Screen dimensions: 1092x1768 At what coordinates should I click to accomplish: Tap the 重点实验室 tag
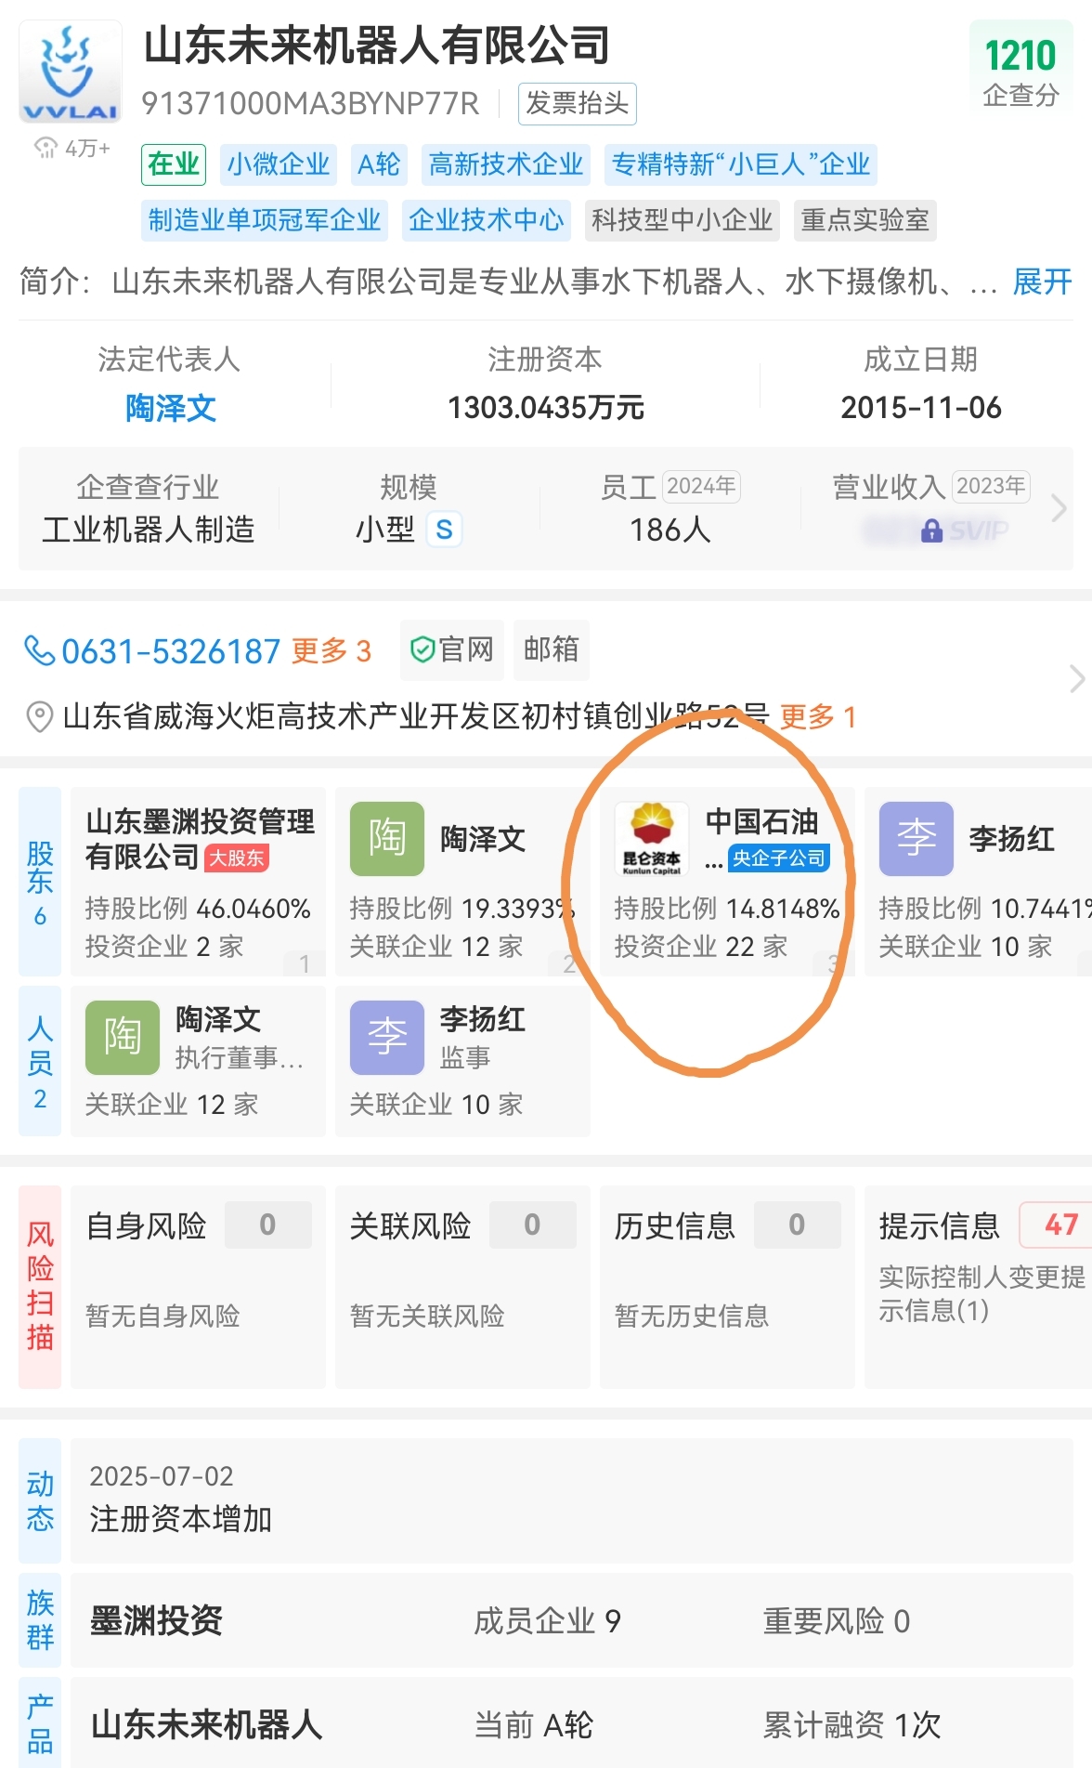pyautogui.click(x=865, y=220)
